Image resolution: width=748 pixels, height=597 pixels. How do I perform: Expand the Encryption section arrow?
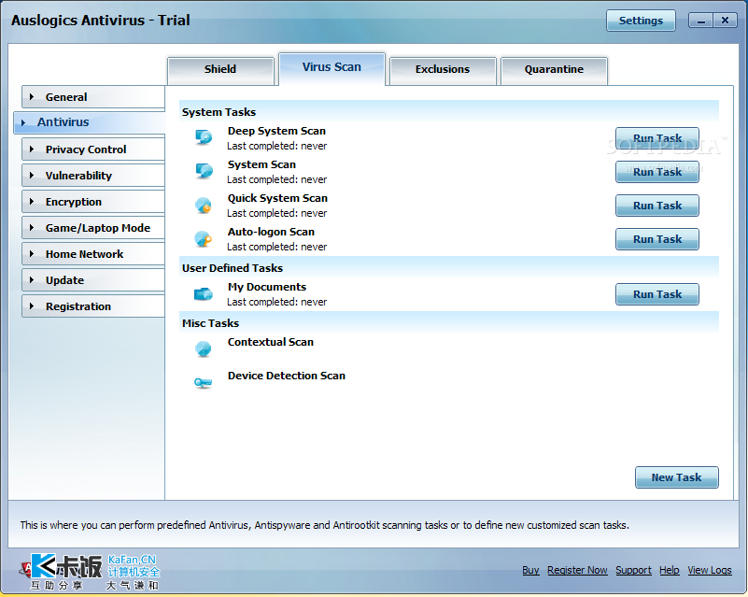[32, 202]
